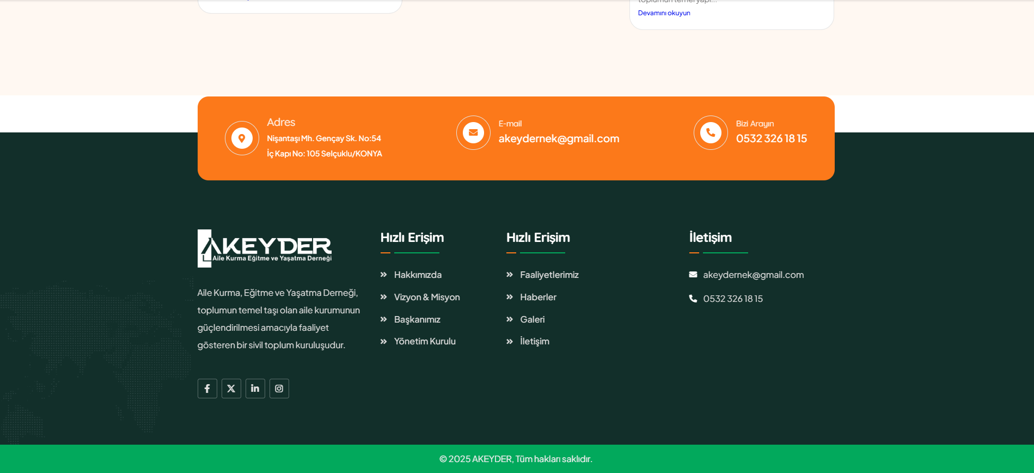Open the Hakkımızda footer link
Image resolution: width=1034 pixels, height=473 pixels.
coord(417,275)
